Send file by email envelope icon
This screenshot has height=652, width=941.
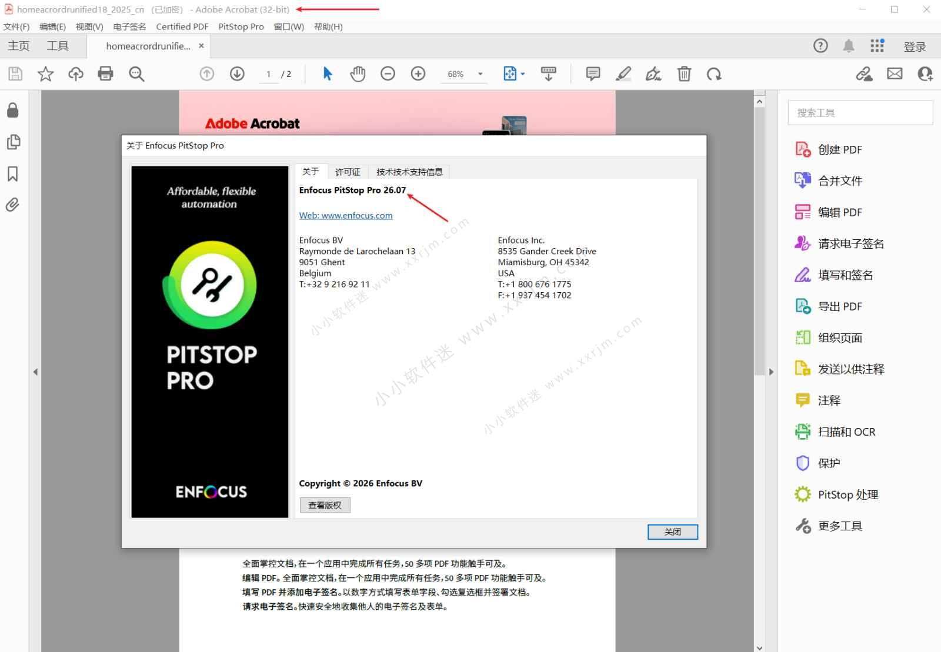[x=895, y=73]
